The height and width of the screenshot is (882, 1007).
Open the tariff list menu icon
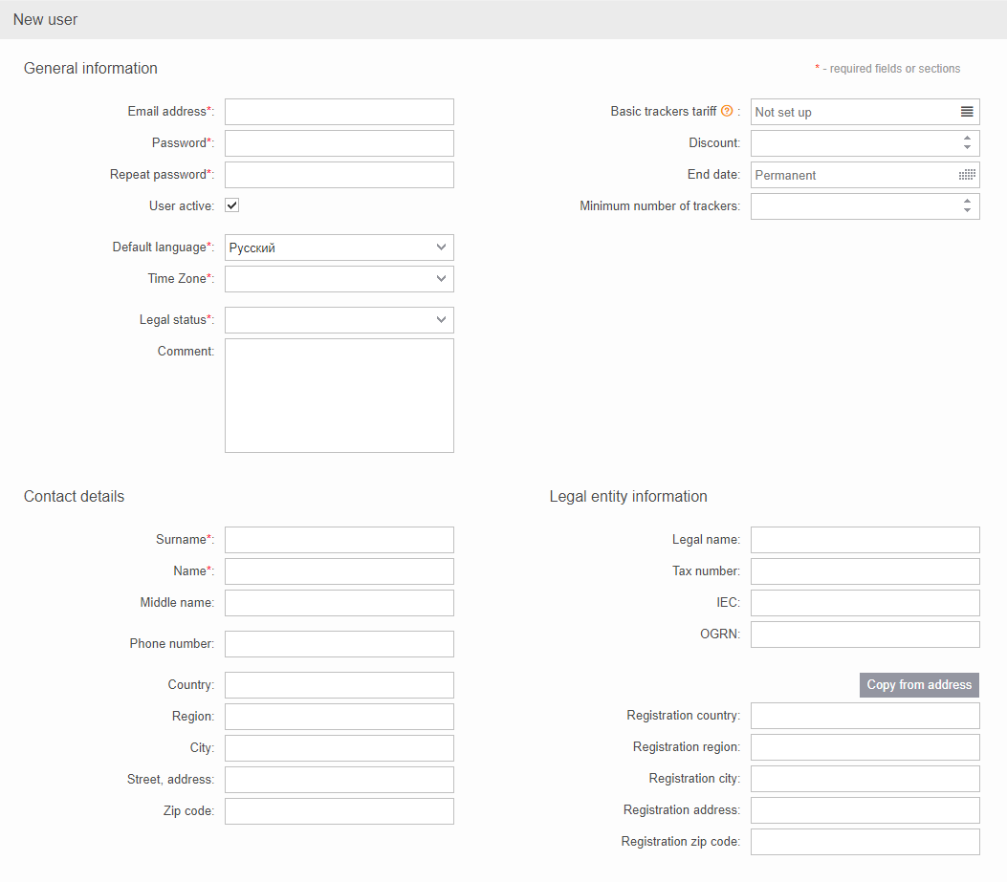[x=967, y=112]
